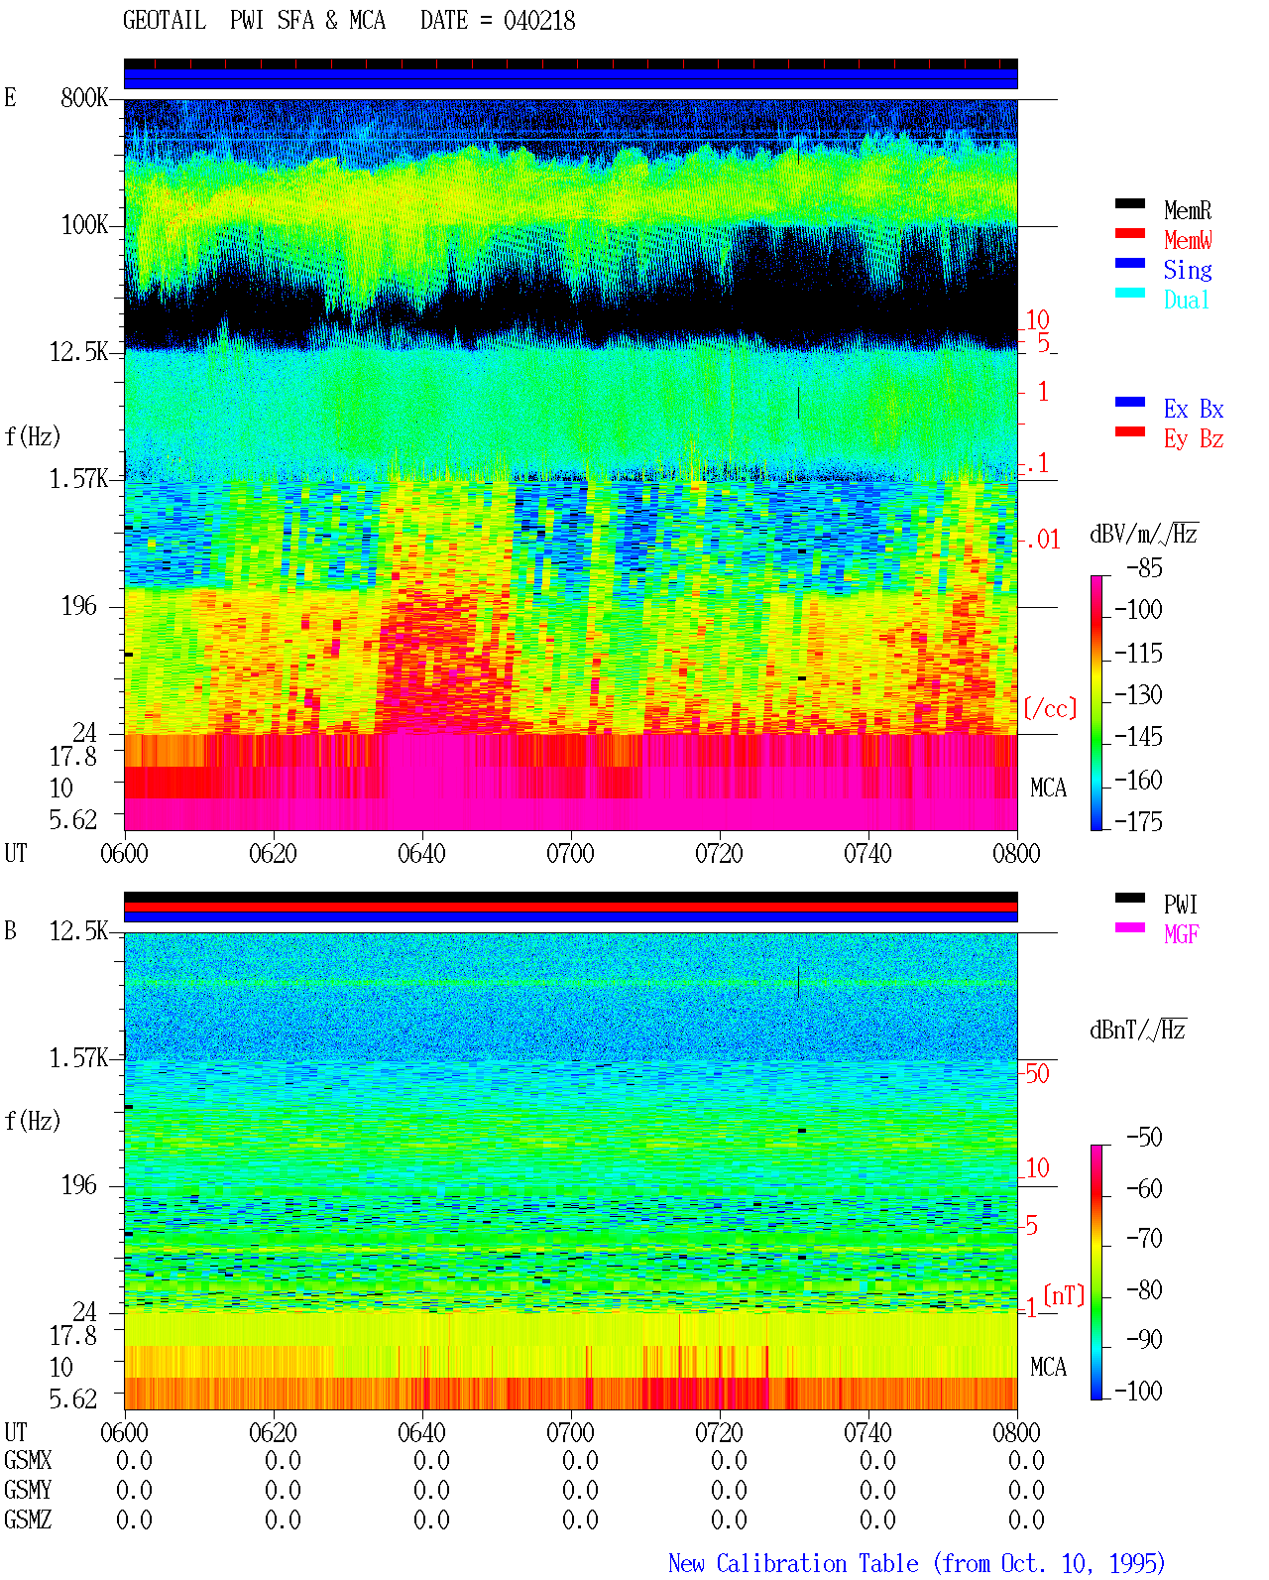This screenshot has width=1269, height=1580.
Task: Click the blue mode bar above E spectrogram
Action: pos(571,78)
